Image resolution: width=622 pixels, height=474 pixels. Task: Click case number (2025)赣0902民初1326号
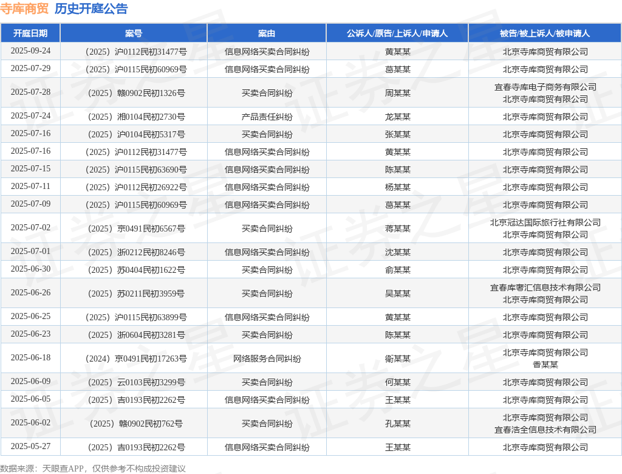(x=136, y=93)
